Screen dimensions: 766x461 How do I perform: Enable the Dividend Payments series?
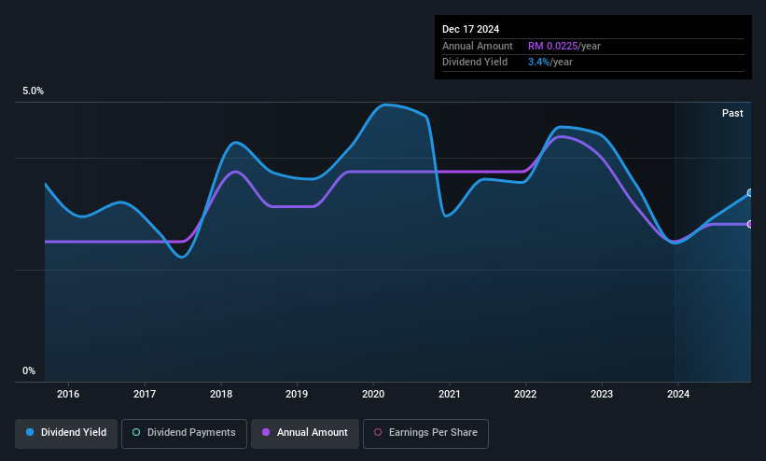184,433
